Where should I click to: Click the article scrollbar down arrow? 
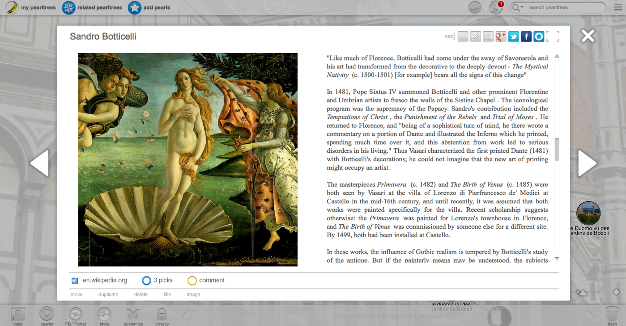pos(557,259)
